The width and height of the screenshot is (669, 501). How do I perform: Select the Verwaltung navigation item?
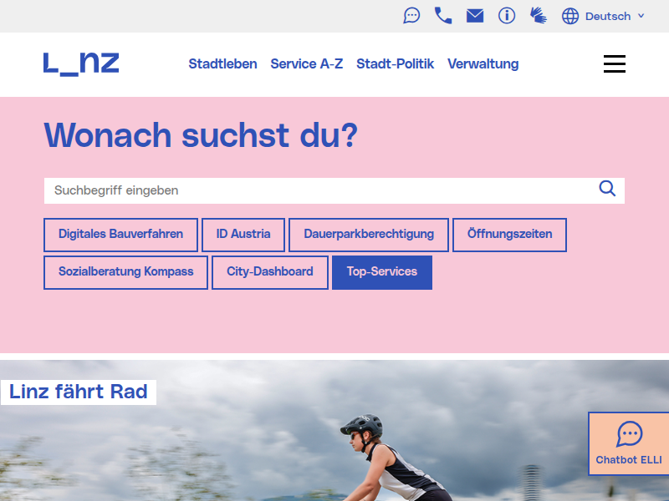(483, 64)
